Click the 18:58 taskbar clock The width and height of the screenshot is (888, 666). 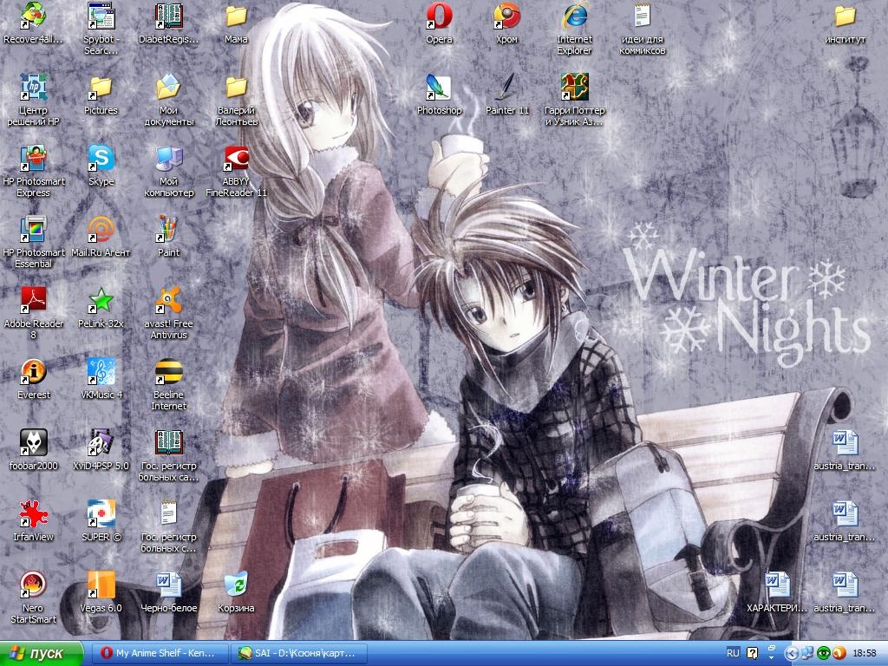click(865, 654)
